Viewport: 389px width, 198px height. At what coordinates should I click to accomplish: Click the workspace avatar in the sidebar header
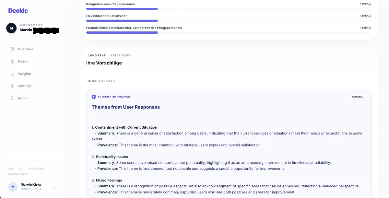point(11,29)
